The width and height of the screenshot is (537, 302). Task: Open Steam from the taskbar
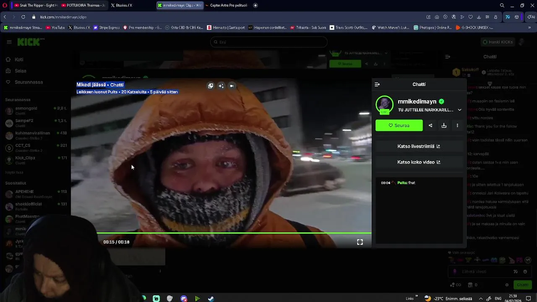[211, 299]
